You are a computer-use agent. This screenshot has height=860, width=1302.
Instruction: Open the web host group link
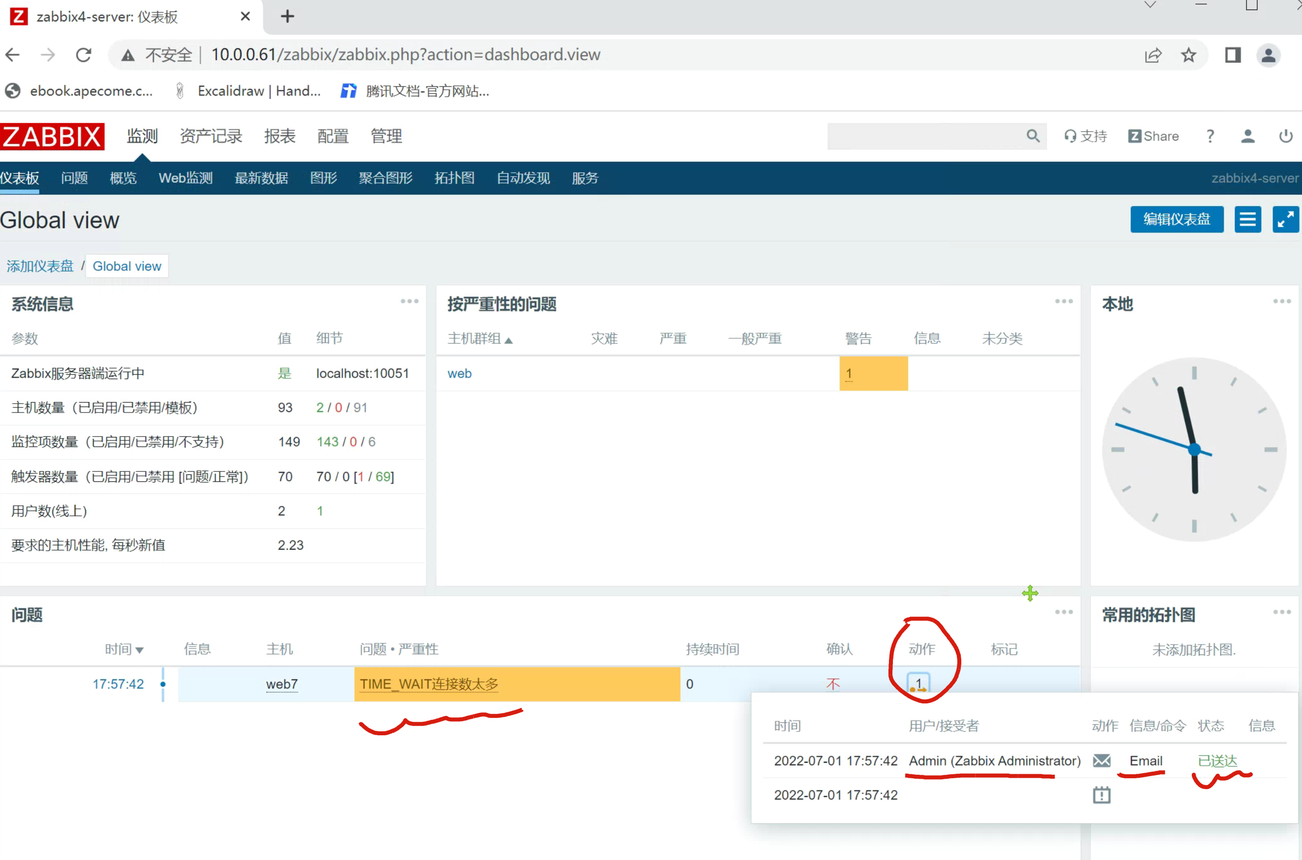459,374
